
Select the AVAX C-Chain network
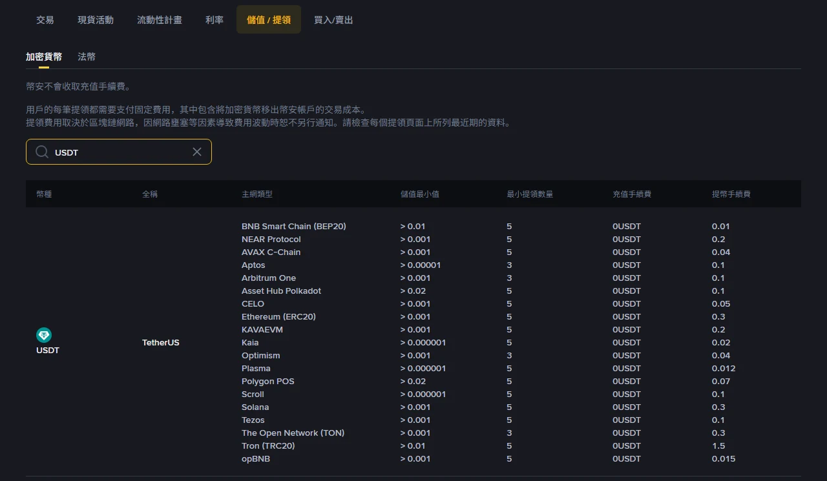pyautogui.click(x=271, y=252)
